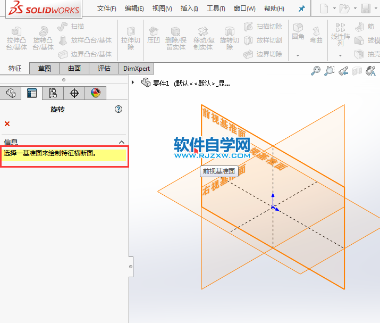Click the Zoom to Fit magnifier icon

point(316,71)
